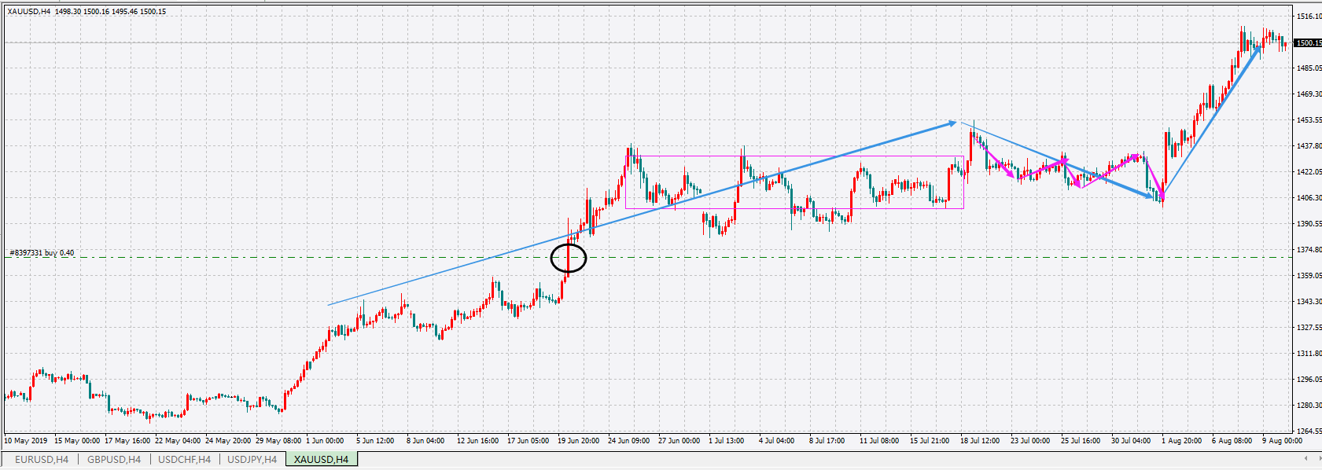Switch to the USDJPY,H4 tab
This screenshot has height=470, width=1322.
tap(252, 460)
